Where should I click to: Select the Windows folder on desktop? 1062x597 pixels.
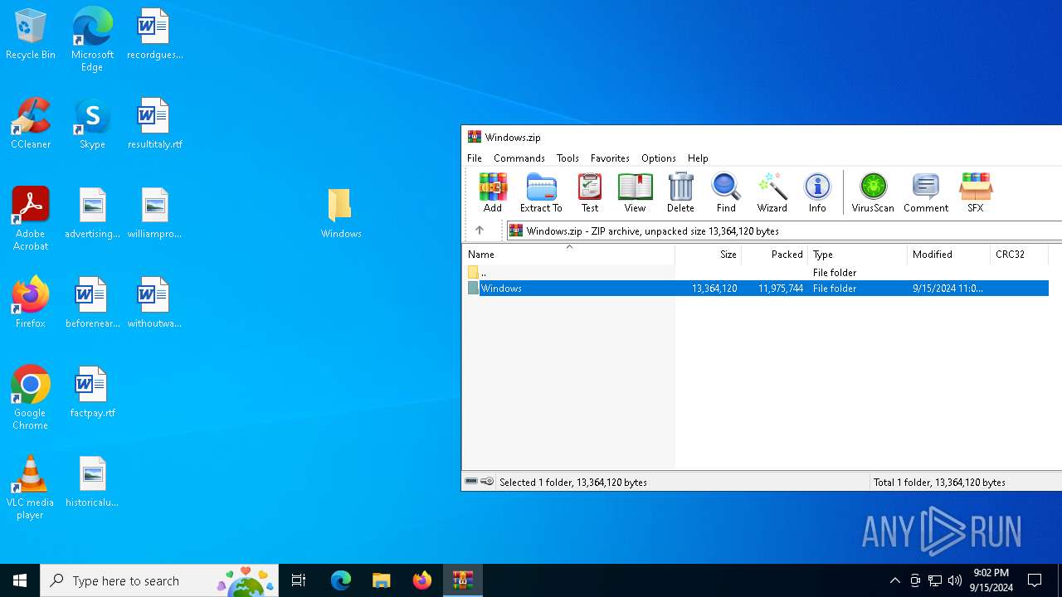pos(341,213)
